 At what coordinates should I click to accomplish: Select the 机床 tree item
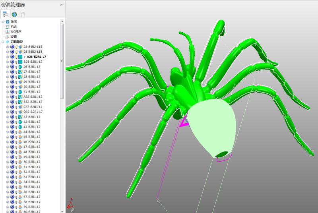point(14,27)
